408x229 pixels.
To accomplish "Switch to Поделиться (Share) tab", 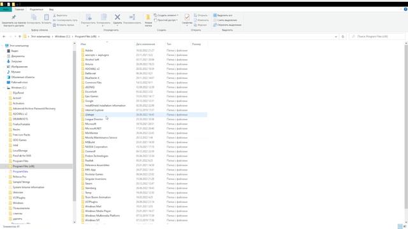I will 36,10.
